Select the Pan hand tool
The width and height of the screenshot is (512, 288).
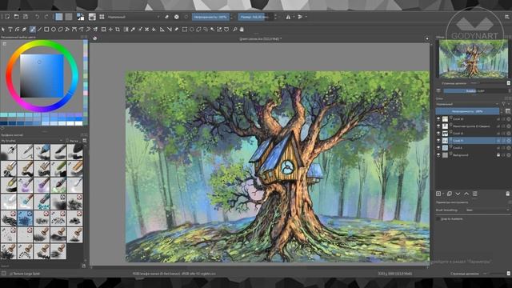point(242,30)
